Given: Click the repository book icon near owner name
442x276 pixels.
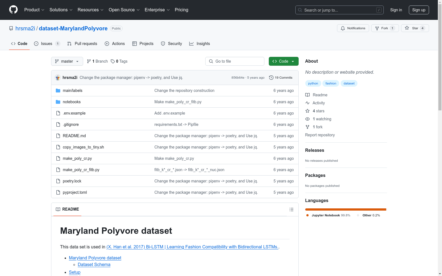Looking at the screenshot, I should (x=11, y=28).
